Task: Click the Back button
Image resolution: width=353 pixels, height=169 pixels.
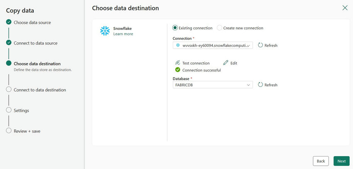Action: click(321, 161)
